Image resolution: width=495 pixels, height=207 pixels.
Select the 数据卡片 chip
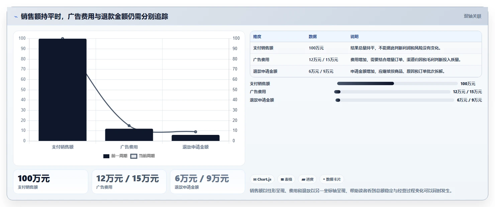tap(331, 179)
